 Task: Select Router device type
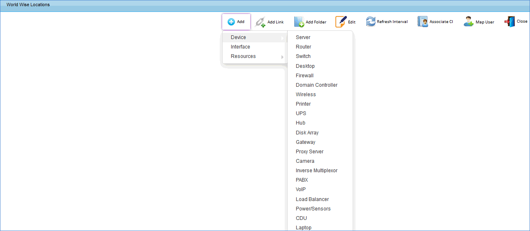[x=303, y=47]
